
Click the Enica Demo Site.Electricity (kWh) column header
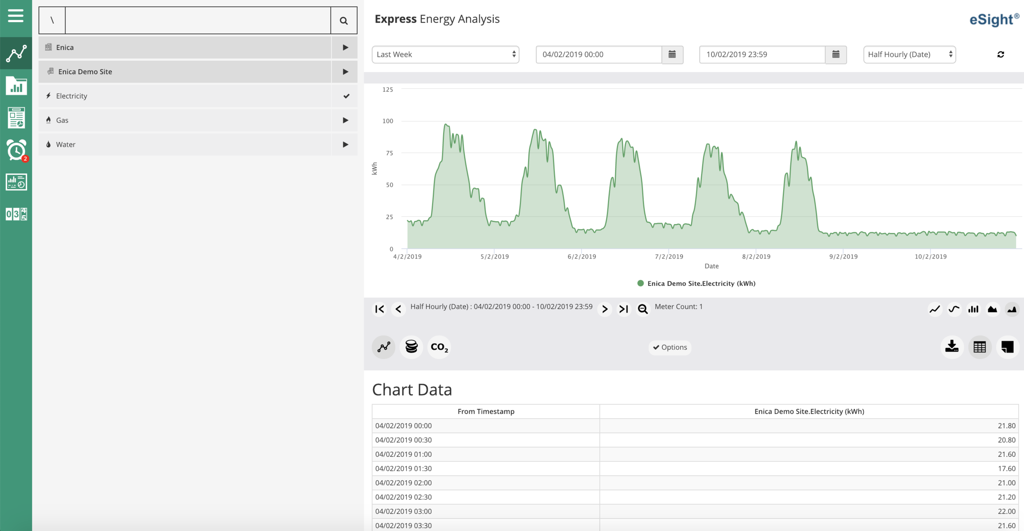click(809, 411)
